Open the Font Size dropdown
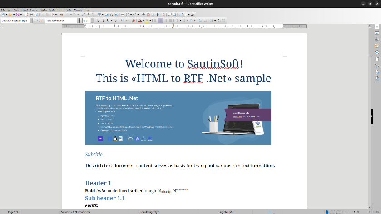Viewport: 381px width, 214px height. (x=92, y=20)
